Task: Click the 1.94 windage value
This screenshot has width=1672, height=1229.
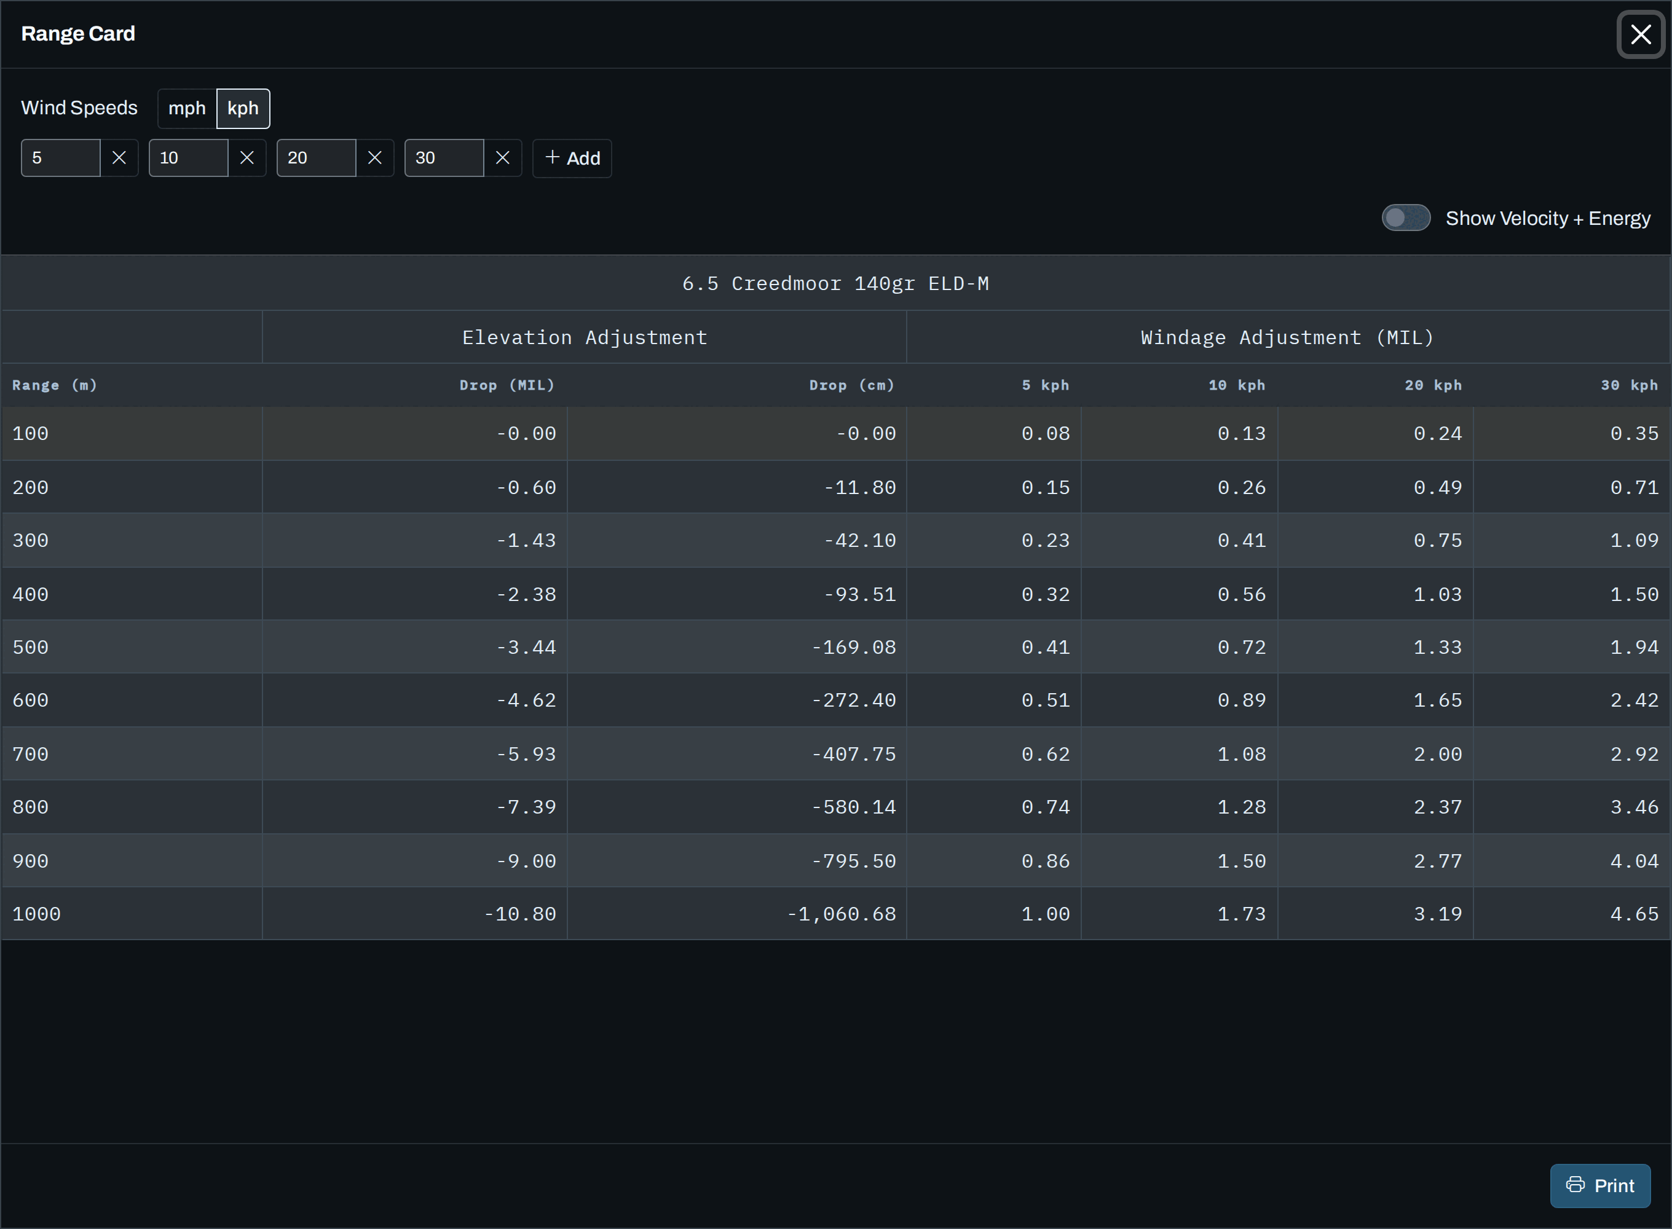Action: tap(1634, 647)
